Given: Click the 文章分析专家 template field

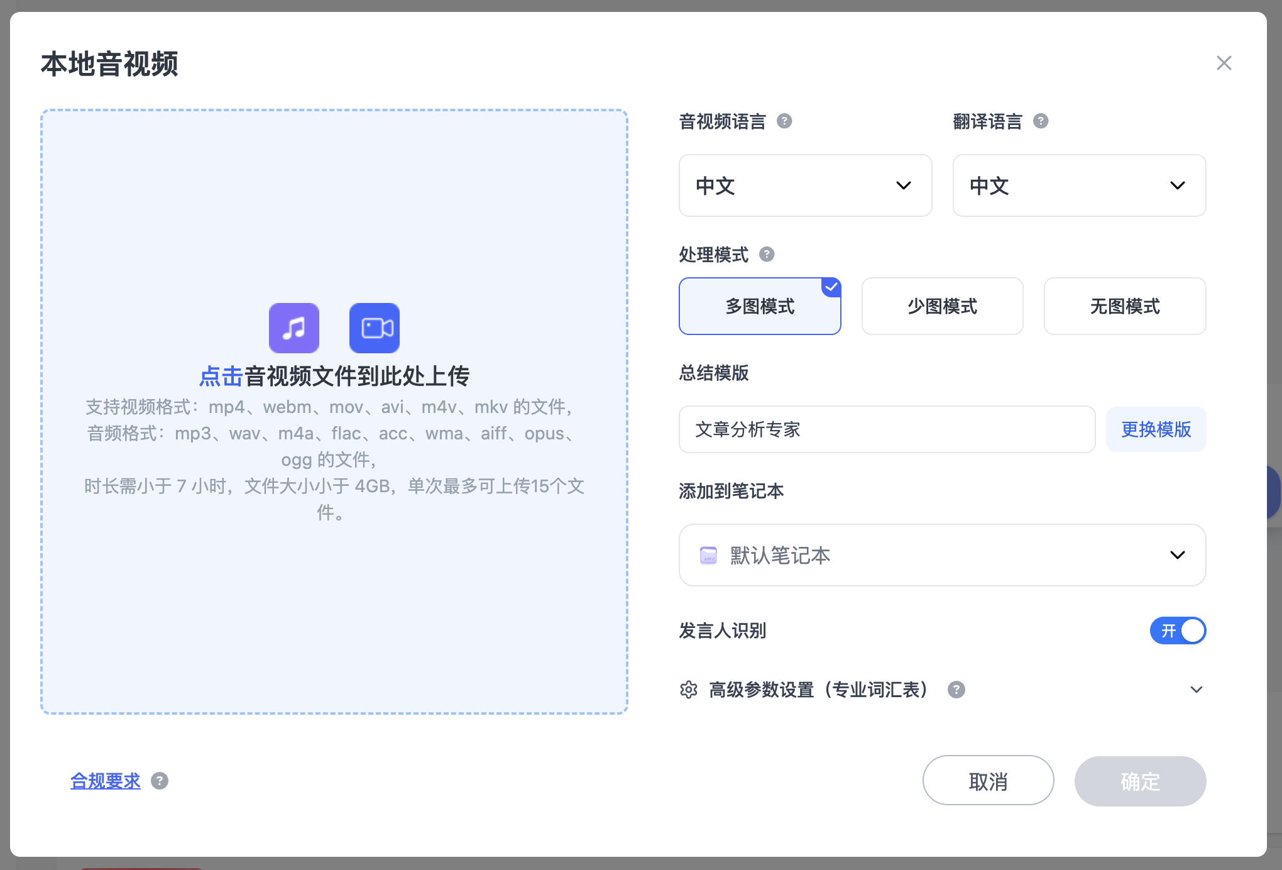Looking at the screenshot, I should (887, 429).
